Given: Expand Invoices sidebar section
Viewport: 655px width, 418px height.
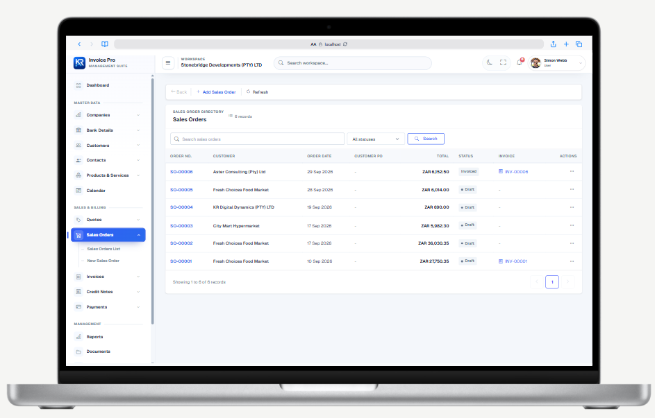Looking at the screenshot, I should click(x=108, y=277).
